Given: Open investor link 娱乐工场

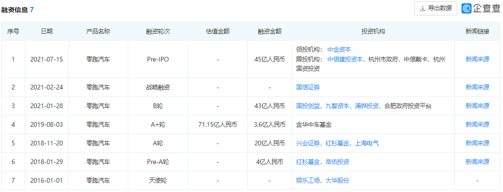Looking at the screenshot, I should click(x=308, y=180).
